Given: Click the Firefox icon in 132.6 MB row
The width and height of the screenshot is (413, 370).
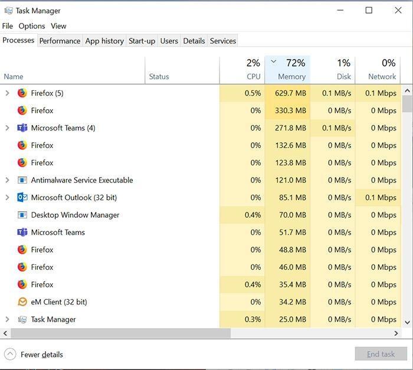Looking at the screenshot, I should point(22,145).
